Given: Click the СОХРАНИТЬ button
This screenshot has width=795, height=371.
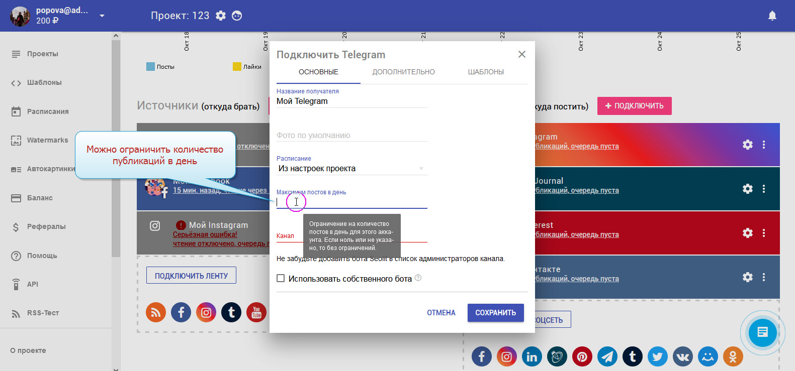Looking at the screenshot, I should click(495, 313).
